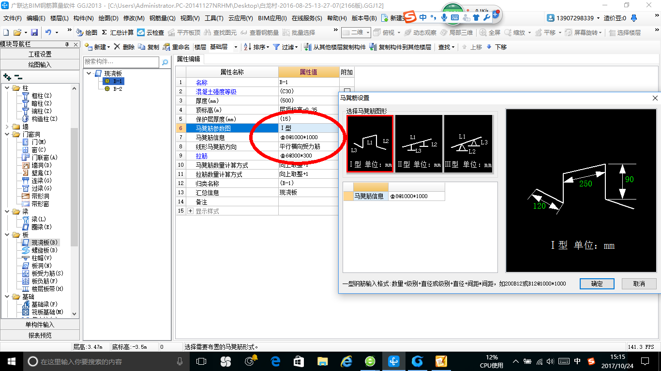Collapse the 柱 folder in navigation tree
Screen dimensions: 661x371
[x=7, y=88]
